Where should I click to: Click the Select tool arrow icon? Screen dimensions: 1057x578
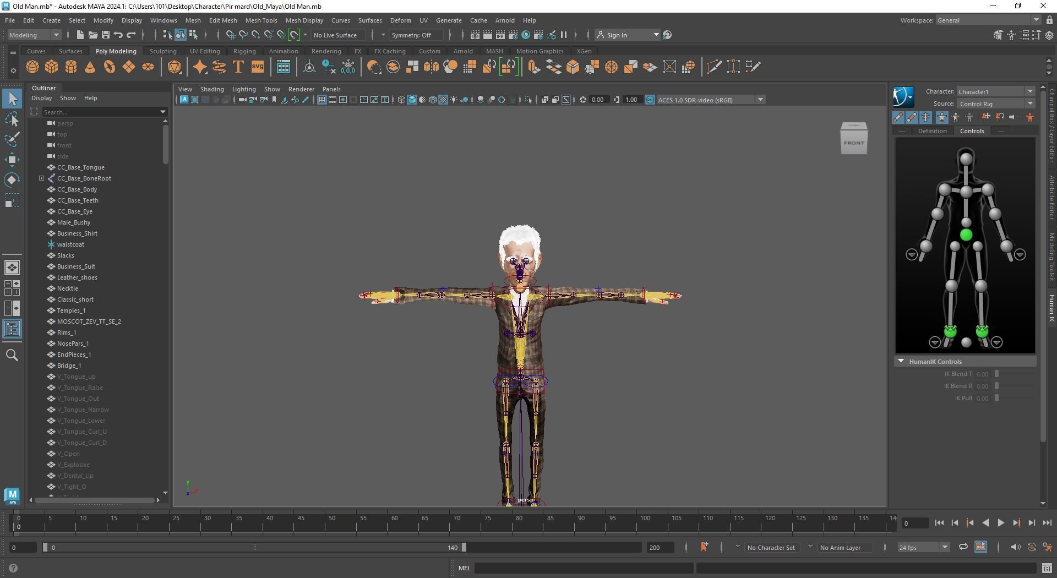coord(12,99)
